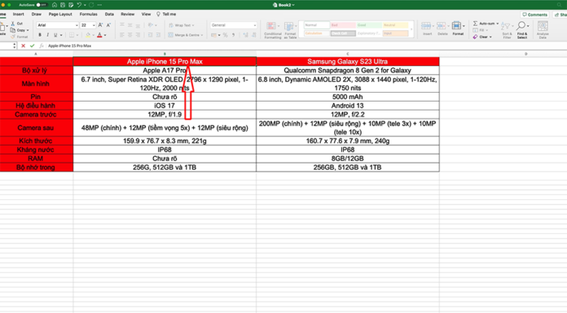Open the Insert ribbon tab
The width and height of the screenshot is (567, 313).
(19, 14)
